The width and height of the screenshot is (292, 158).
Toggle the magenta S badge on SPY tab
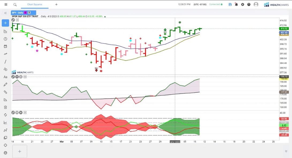(25, 13)
